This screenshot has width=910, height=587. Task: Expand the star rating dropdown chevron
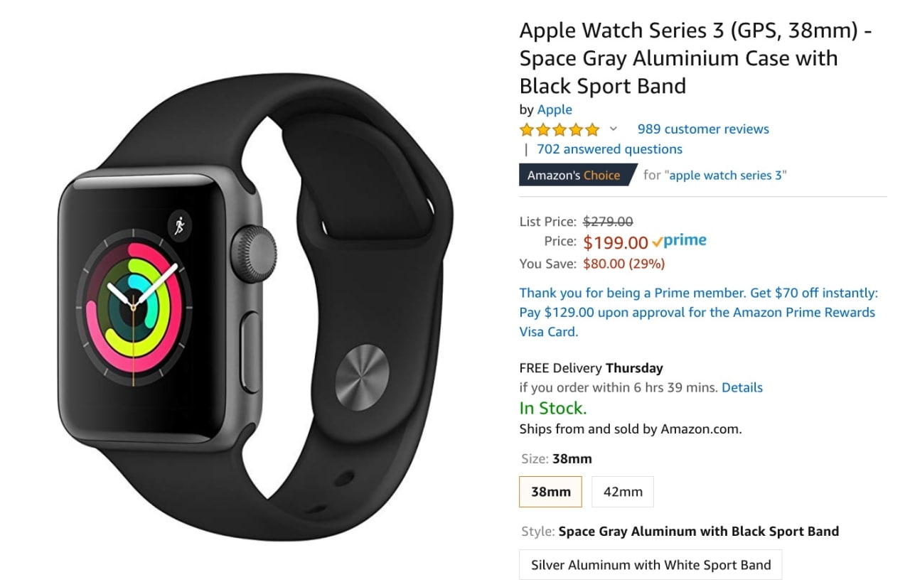point(614,129)
